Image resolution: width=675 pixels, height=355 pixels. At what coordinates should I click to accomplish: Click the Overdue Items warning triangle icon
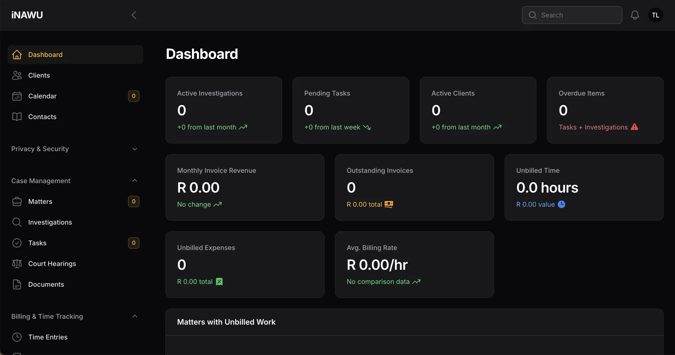click(x=634, y=127)
